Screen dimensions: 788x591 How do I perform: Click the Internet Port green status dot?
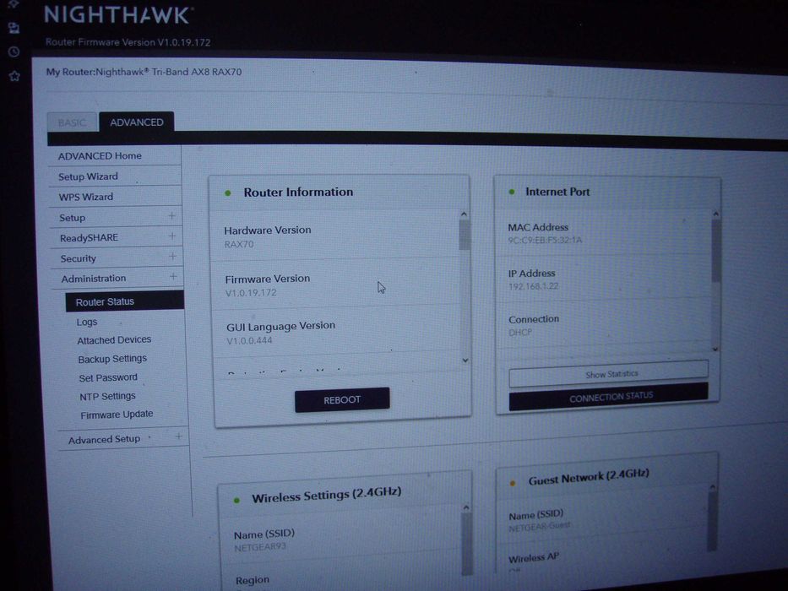coord(512,192)
